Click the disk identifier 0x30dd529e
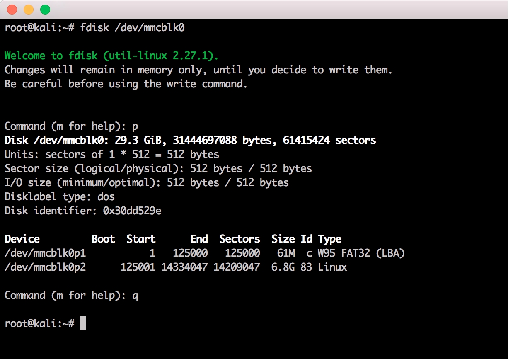The height and width of the screenshot is (359, 508). click(83, 211)
